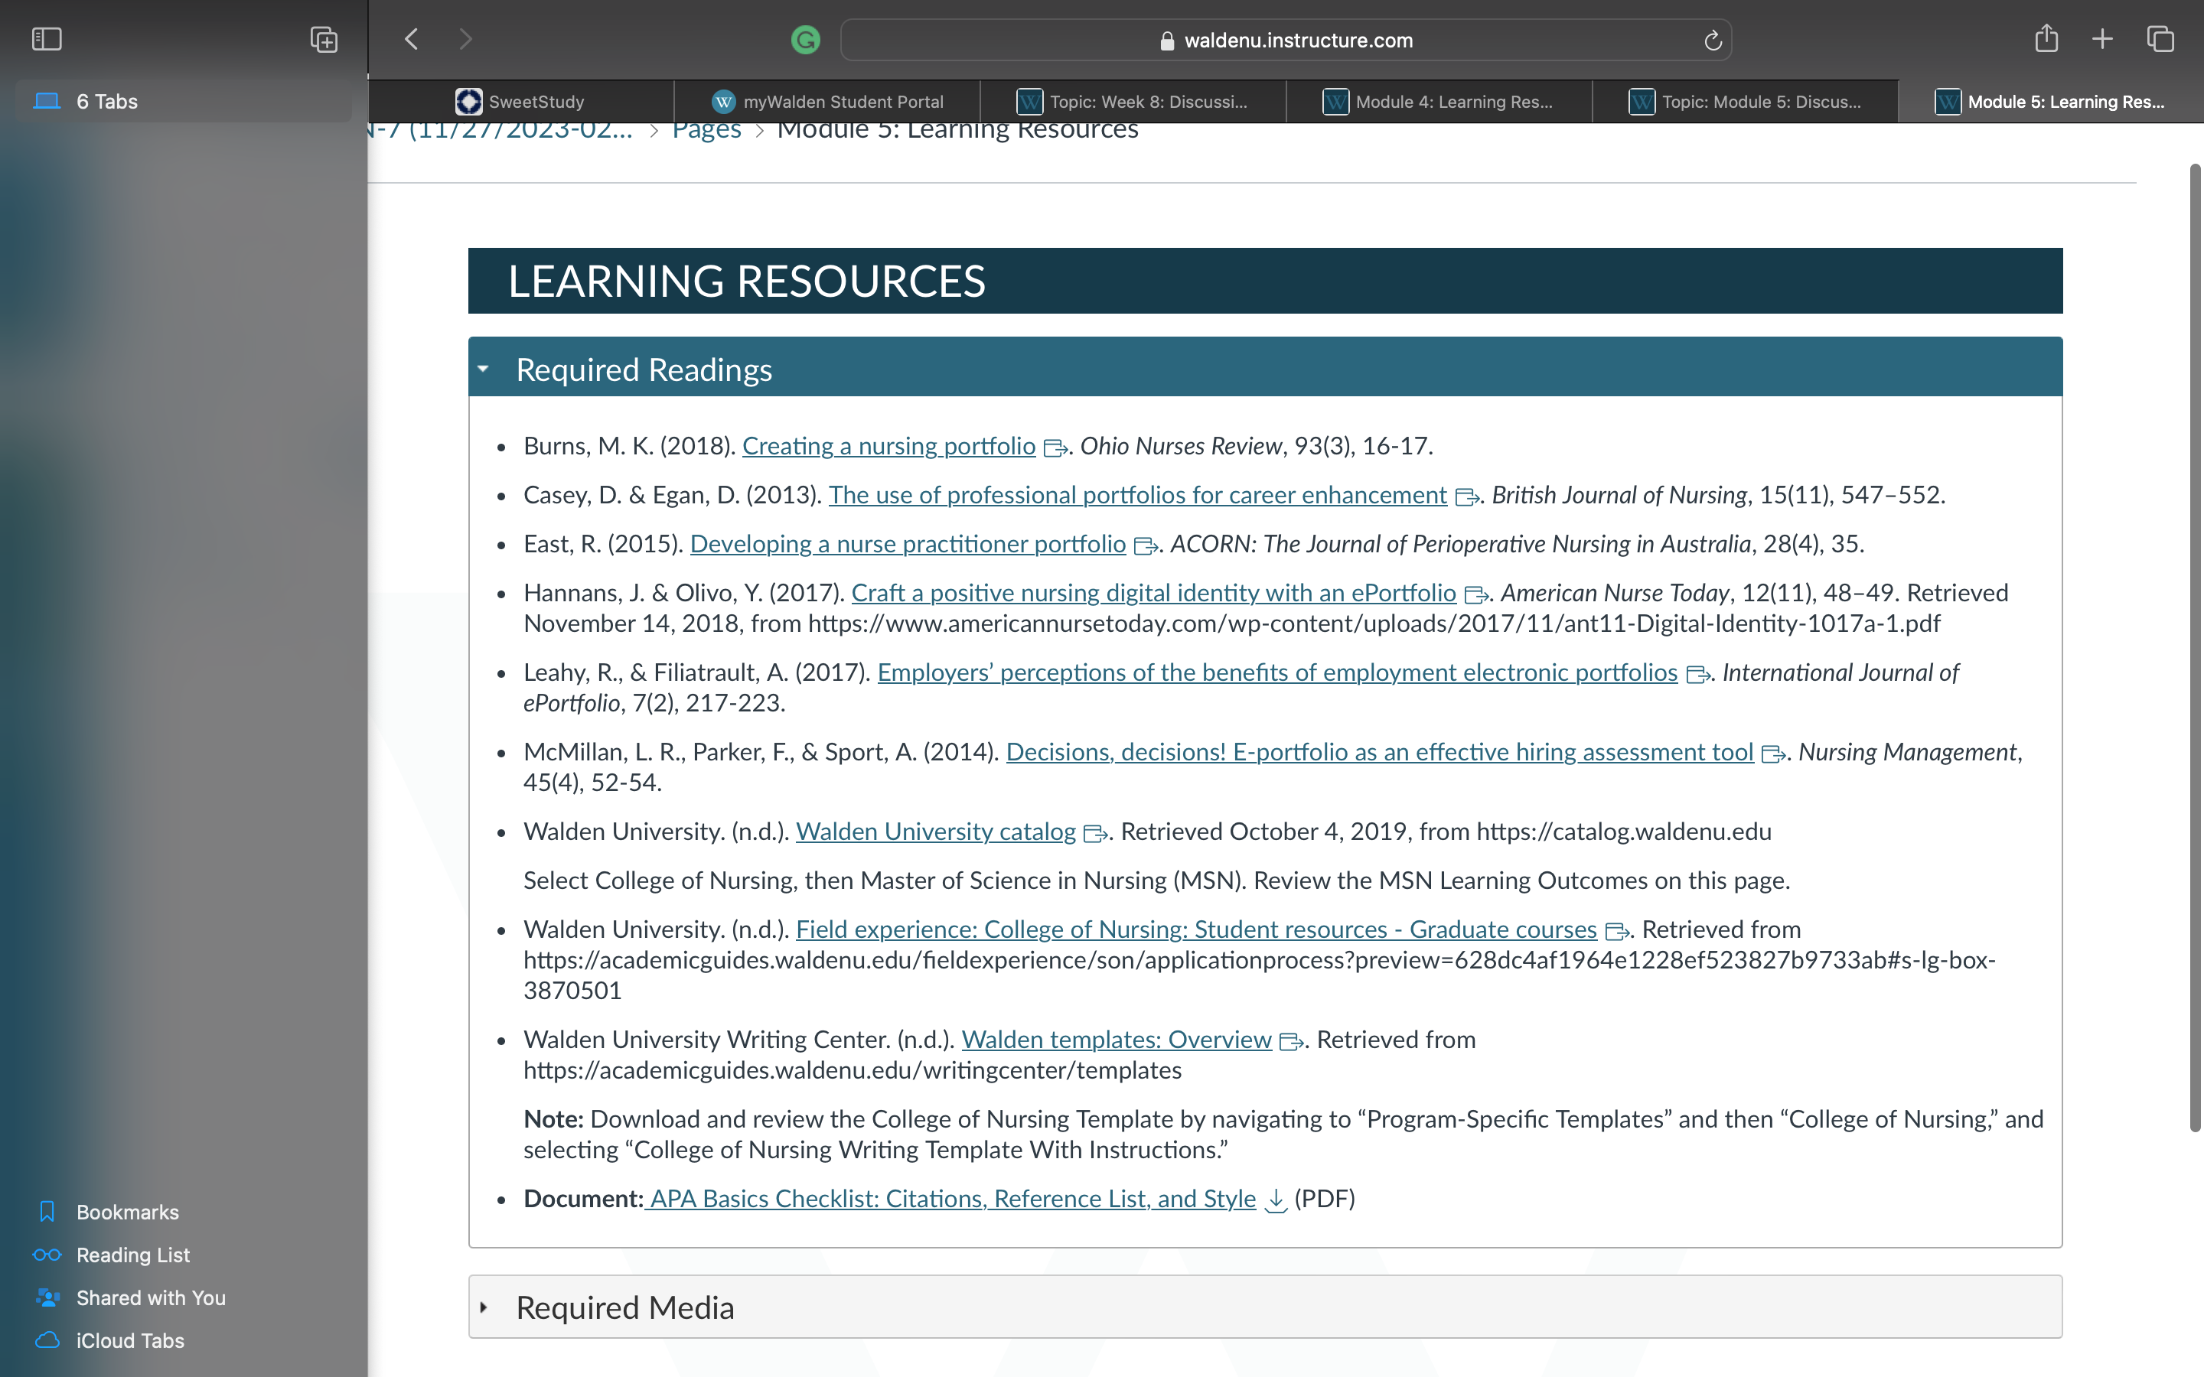
Task: Click external link icon after Walden templates: Overview
Action: tap(1292, 1042)
